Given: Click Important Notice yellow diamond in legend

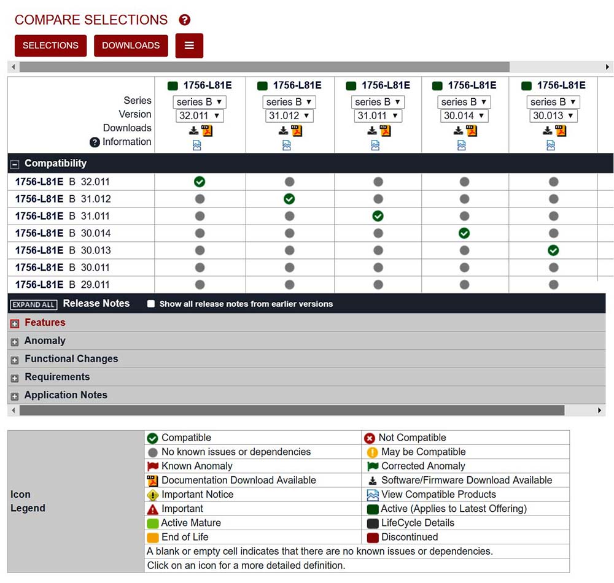Looking at the screenshot, I should click(153, 495).
